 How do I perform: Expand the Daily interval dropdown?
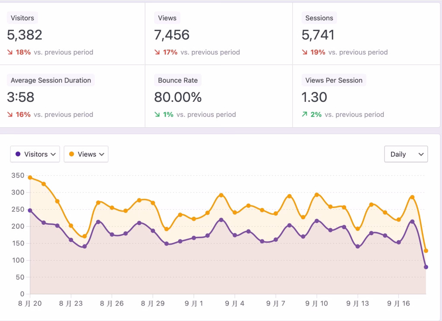pyautogui.click(x=406, y=154)
